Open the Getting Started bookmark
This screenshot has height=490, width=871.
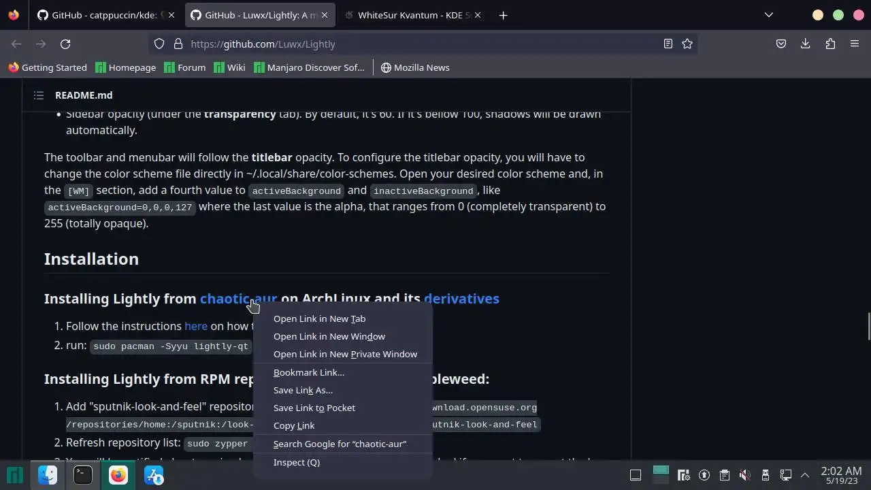tap(48, 67)
